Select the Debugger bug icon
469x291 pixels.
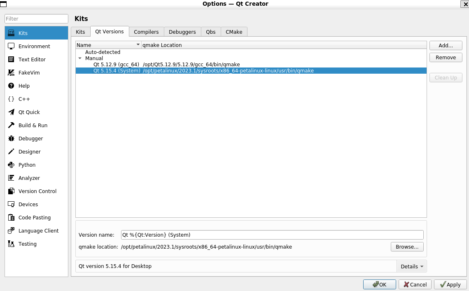point(11,138)
